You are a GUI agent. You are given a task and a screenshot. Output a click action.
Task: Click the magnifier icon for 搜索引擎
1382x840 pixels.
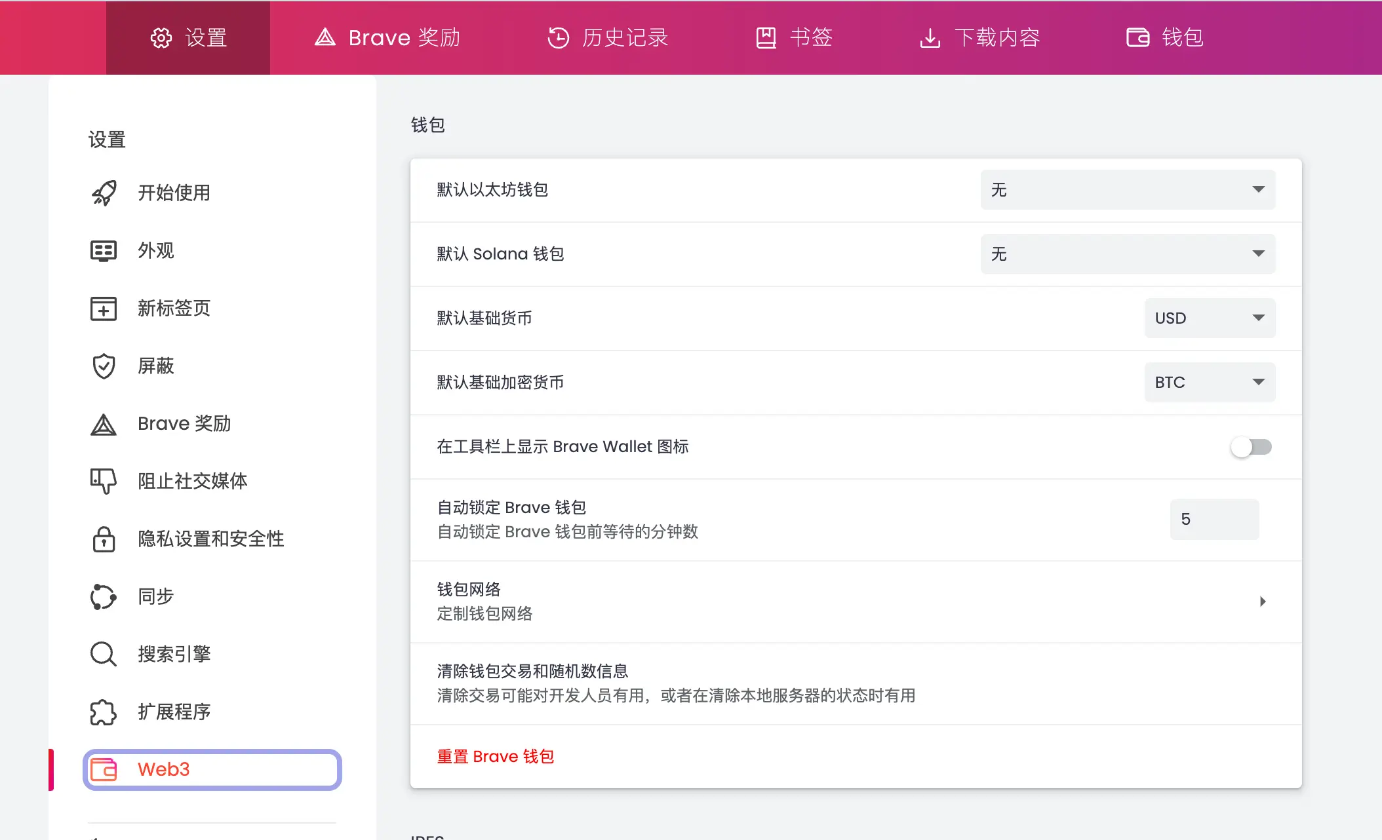tap(104, 654)
